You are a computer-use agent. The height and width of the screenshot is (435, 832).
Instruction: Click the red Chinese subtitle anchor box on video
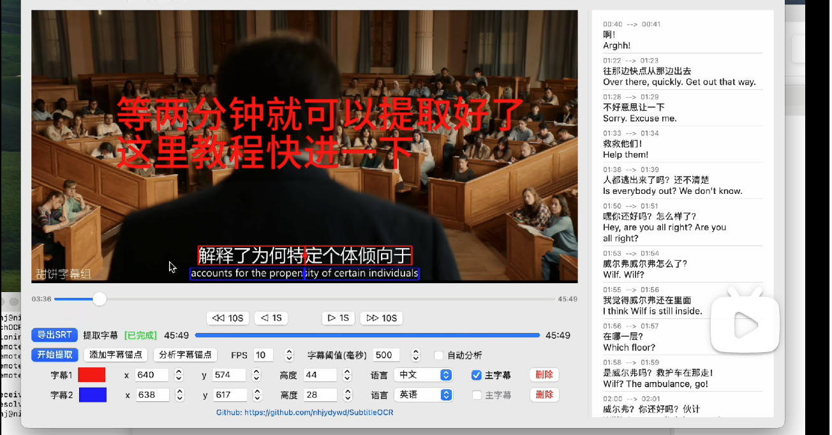point(305,256)
